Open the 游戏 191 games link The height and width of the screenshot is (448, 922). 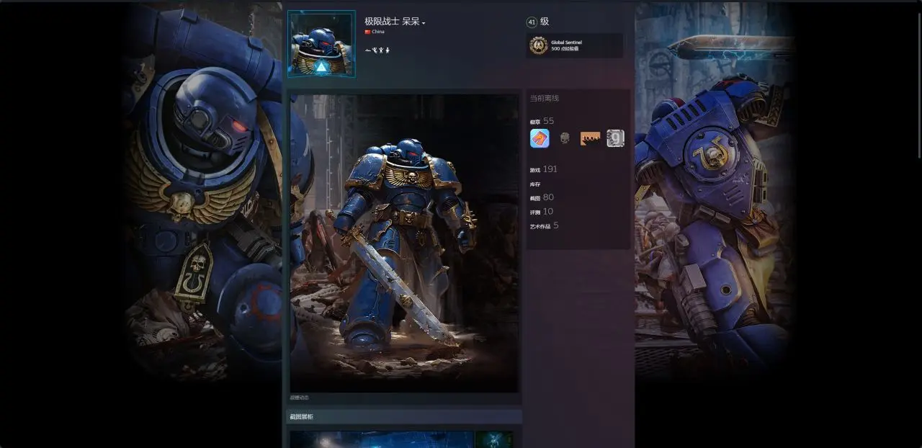coord(543,169)
